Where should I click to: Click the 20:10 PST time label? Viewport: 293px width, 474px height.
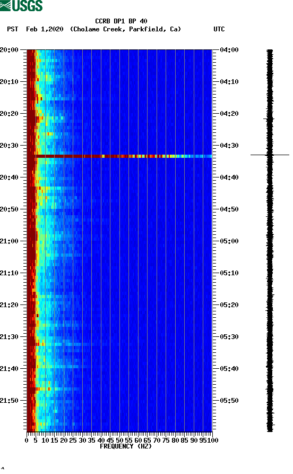9,82
